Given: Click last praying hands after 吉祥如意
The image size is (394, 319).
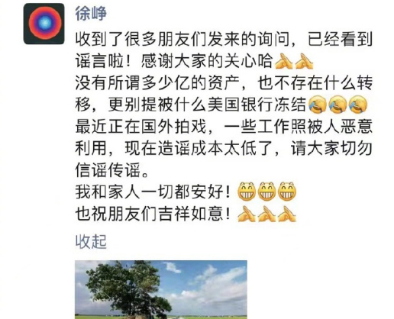Looking at the screenshot, I should pos(287,214).
